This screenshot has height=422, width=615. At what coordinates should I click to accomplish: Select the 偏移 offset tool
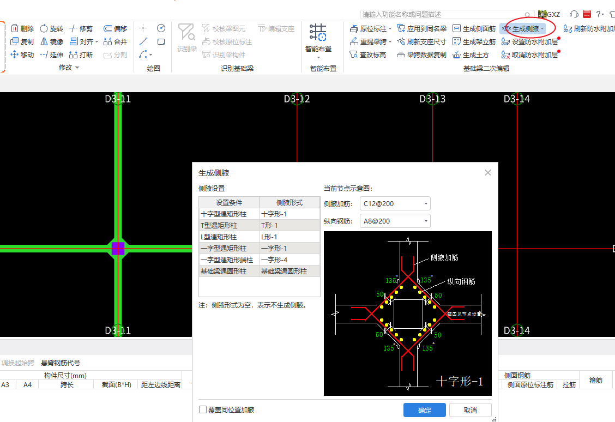tap(116, 29)
